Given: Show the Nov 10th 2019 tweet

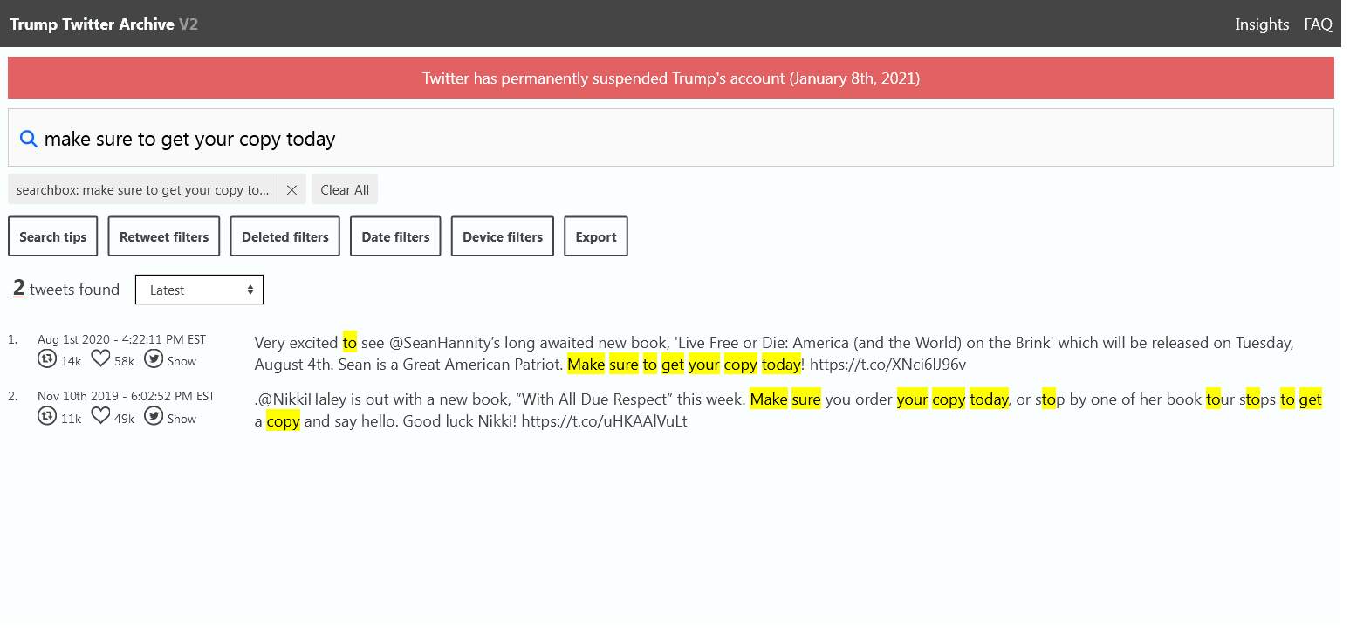Looking at the screenshot, I should 182,419.
